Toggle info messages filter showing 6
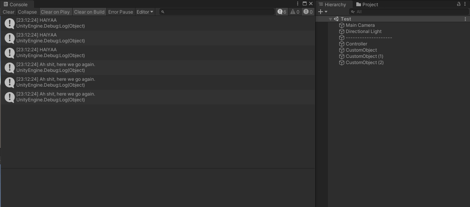This screenshot has height=207, width=470. pos(282,12)
